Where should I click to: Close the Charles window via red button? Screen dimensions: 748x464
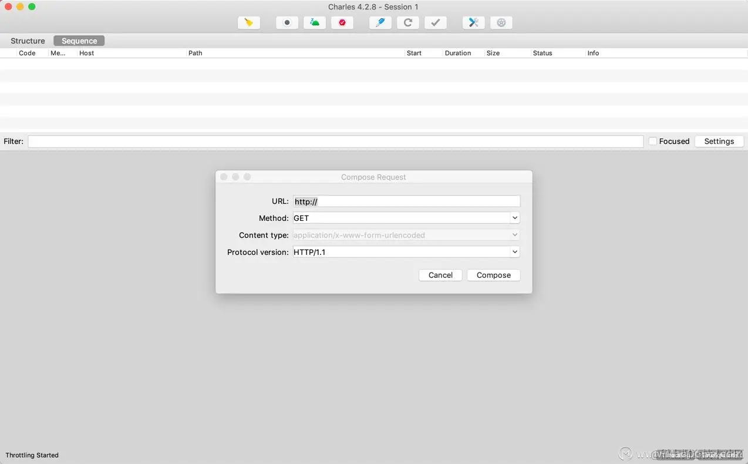coord(8,6)
